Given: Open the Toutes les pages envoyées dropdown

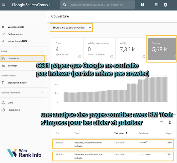Looking at the screenshot, I should (71, 28).
